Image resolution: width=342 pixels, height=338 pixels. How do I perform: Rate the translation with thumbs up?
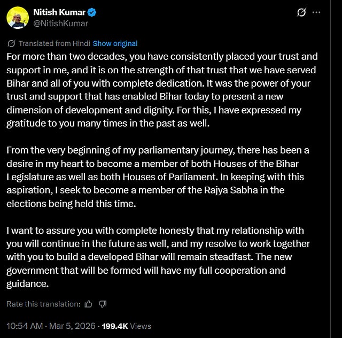pyautogui.click(x=89, y=304)
